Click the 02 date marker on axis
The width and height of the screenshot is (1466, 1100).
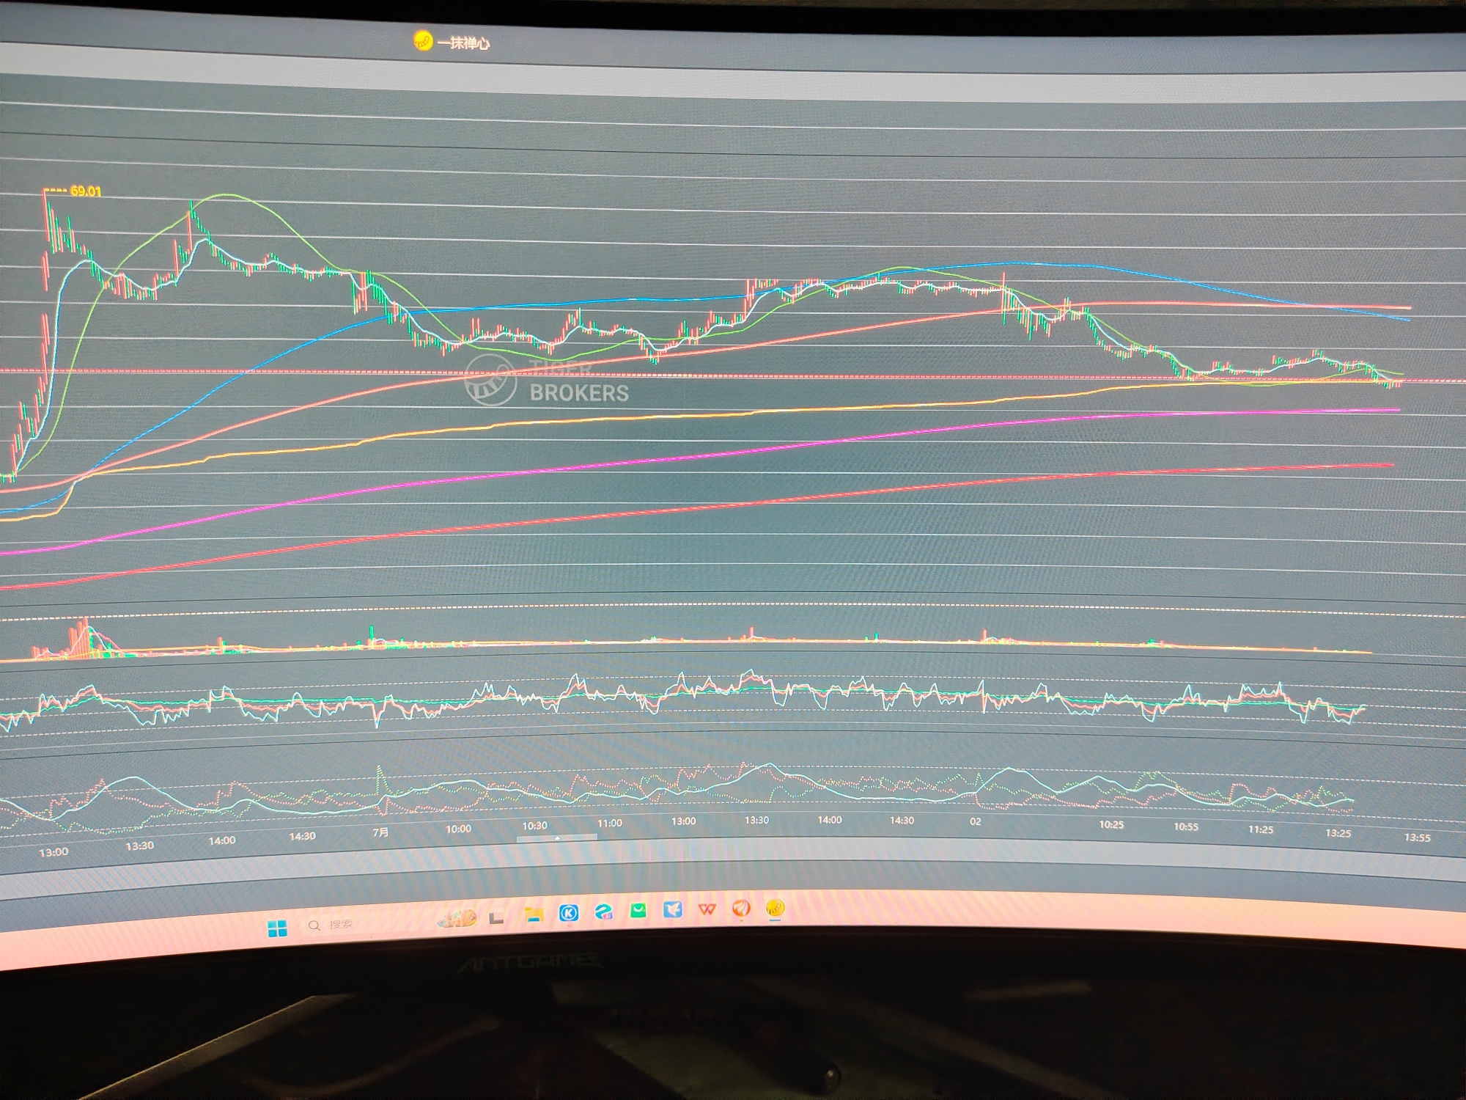[976, 821]
